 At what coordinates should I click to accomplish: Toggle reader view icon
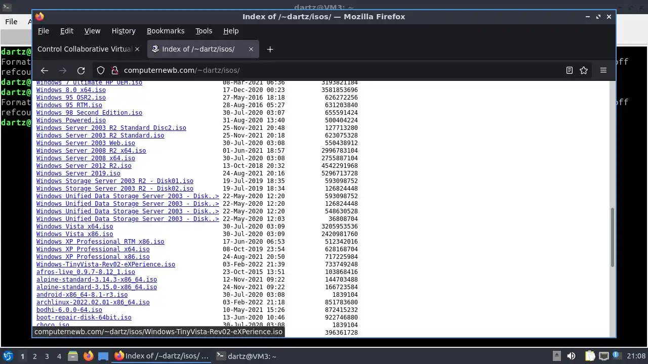pos(570,70)
